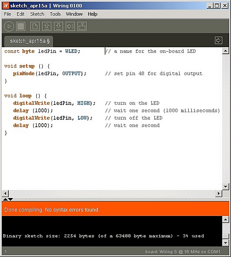Click the Open sketch up-arrow icon

click(47, 26)
